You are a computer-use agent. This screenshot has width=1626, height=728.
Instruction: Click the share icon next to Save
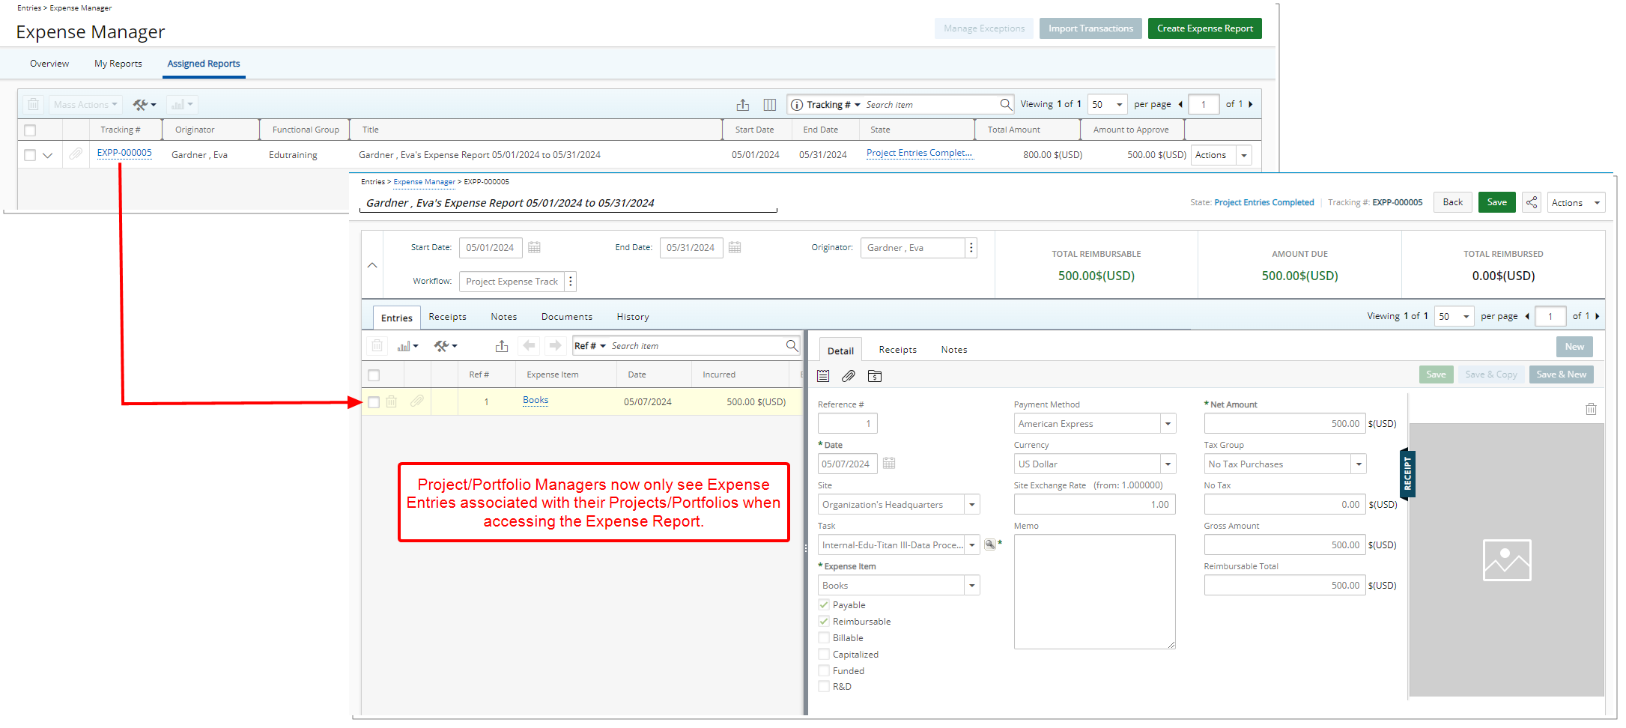click(x=1532, y=202)
